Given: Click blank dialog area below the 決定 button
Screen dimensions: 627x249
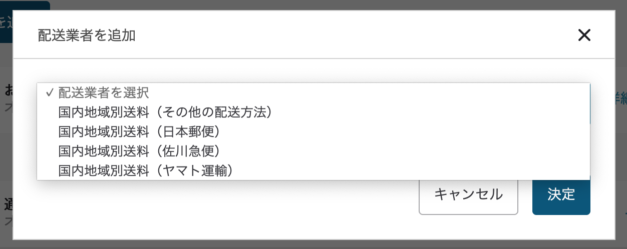Looking at the screenshot, I should tap(561, 227).
